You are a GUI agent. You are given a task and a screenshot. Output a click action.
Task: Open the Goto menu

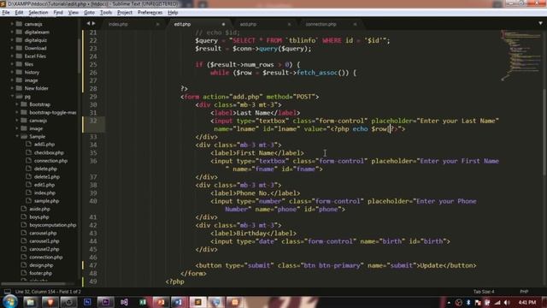(89, 13)
